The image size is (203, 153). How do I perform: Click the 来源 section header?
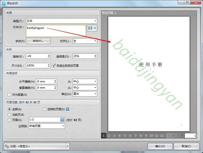point(9,13)
